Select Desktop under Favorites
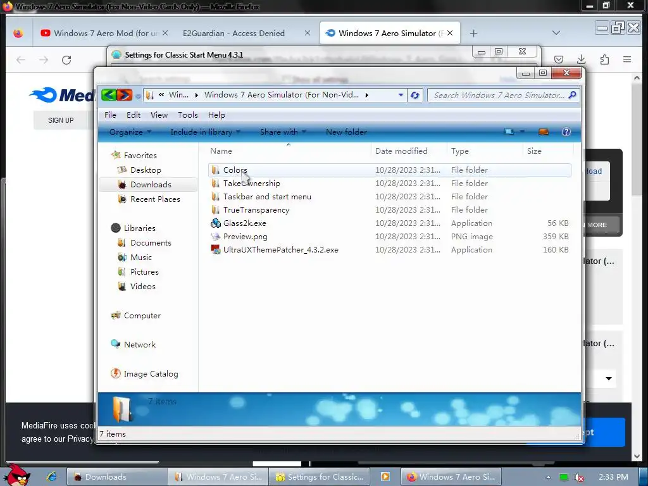This screenshot has width=648, height=486. coord(139,170)
